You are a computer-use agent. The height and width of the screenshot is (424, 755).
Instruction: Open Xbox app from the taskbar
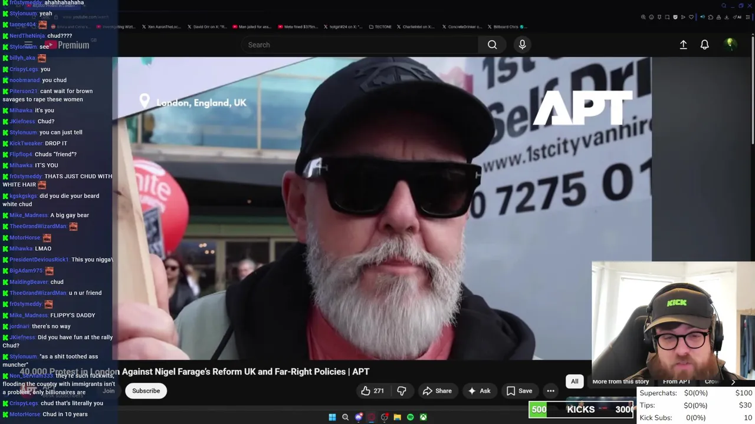423,417
